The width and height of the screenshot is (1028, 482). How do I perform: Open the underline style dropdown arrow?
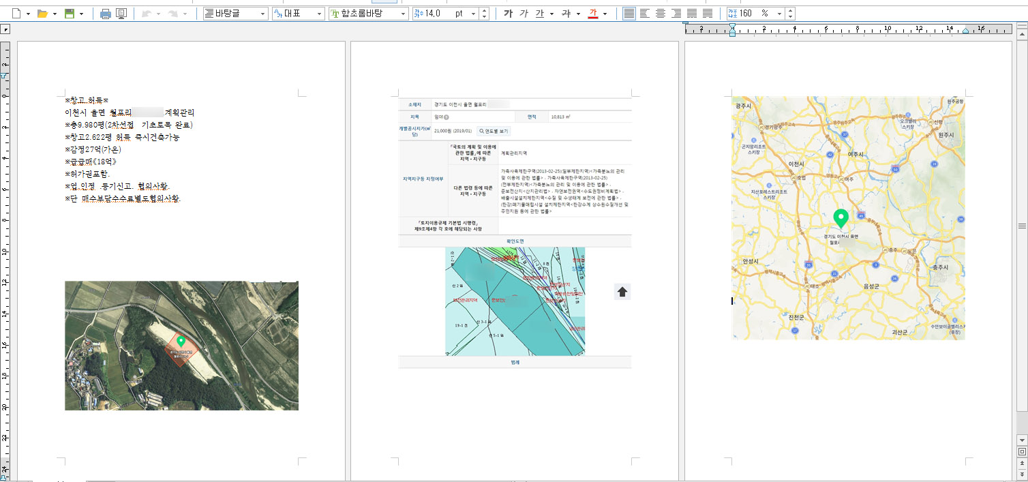pyautogui.click(x=552, y=14)
